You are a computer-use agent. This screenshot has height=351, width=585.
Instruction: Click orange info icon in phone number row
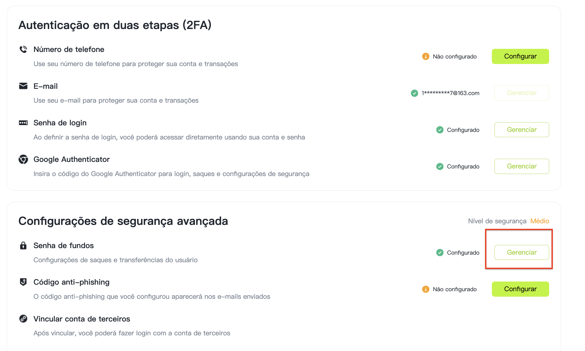point(426,56)
